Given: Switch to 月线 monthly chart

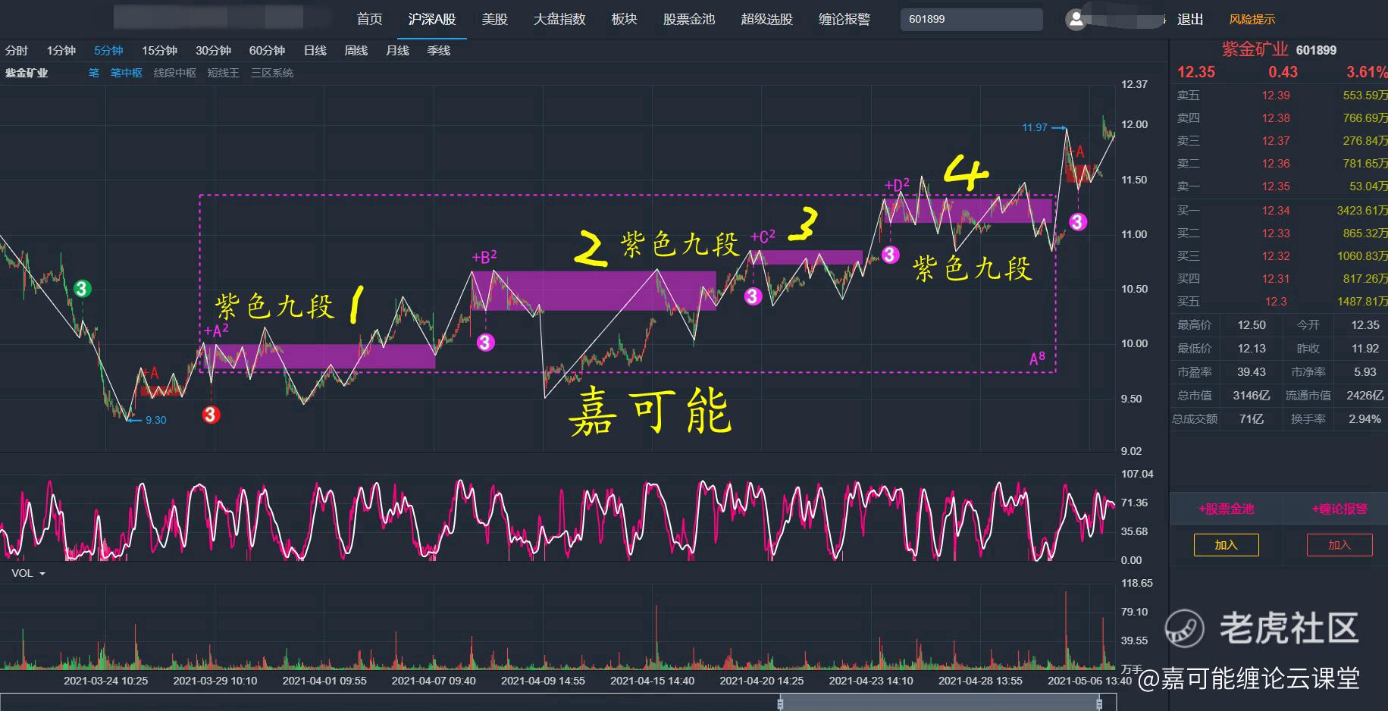Looking at the screenshot, I should (397, 51).
